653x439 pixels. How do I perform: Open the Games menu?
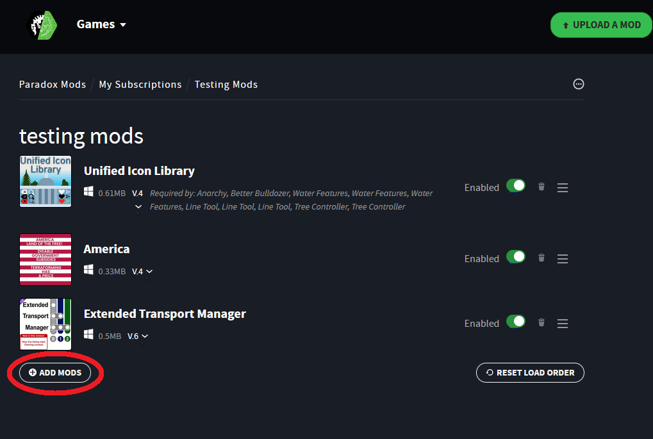coord(100,24)
